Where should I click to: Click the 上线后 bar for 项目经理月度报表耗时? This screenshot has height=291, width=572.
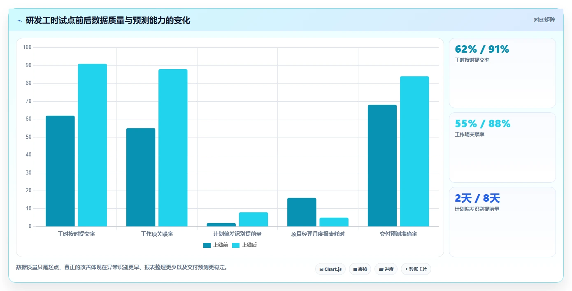point(334,222)
